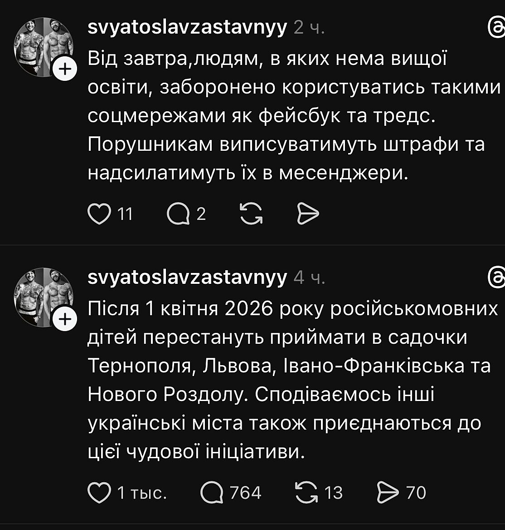Repost the first post about higher education
Screen dimensions: 505x530
pyautogui.click(x=251, y=214)
